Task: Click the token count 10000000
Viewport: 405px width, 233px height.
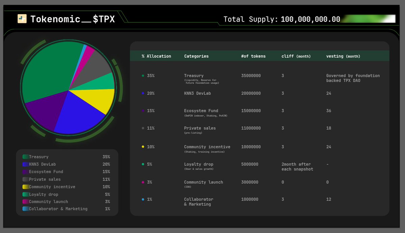Action: point(251,147)
